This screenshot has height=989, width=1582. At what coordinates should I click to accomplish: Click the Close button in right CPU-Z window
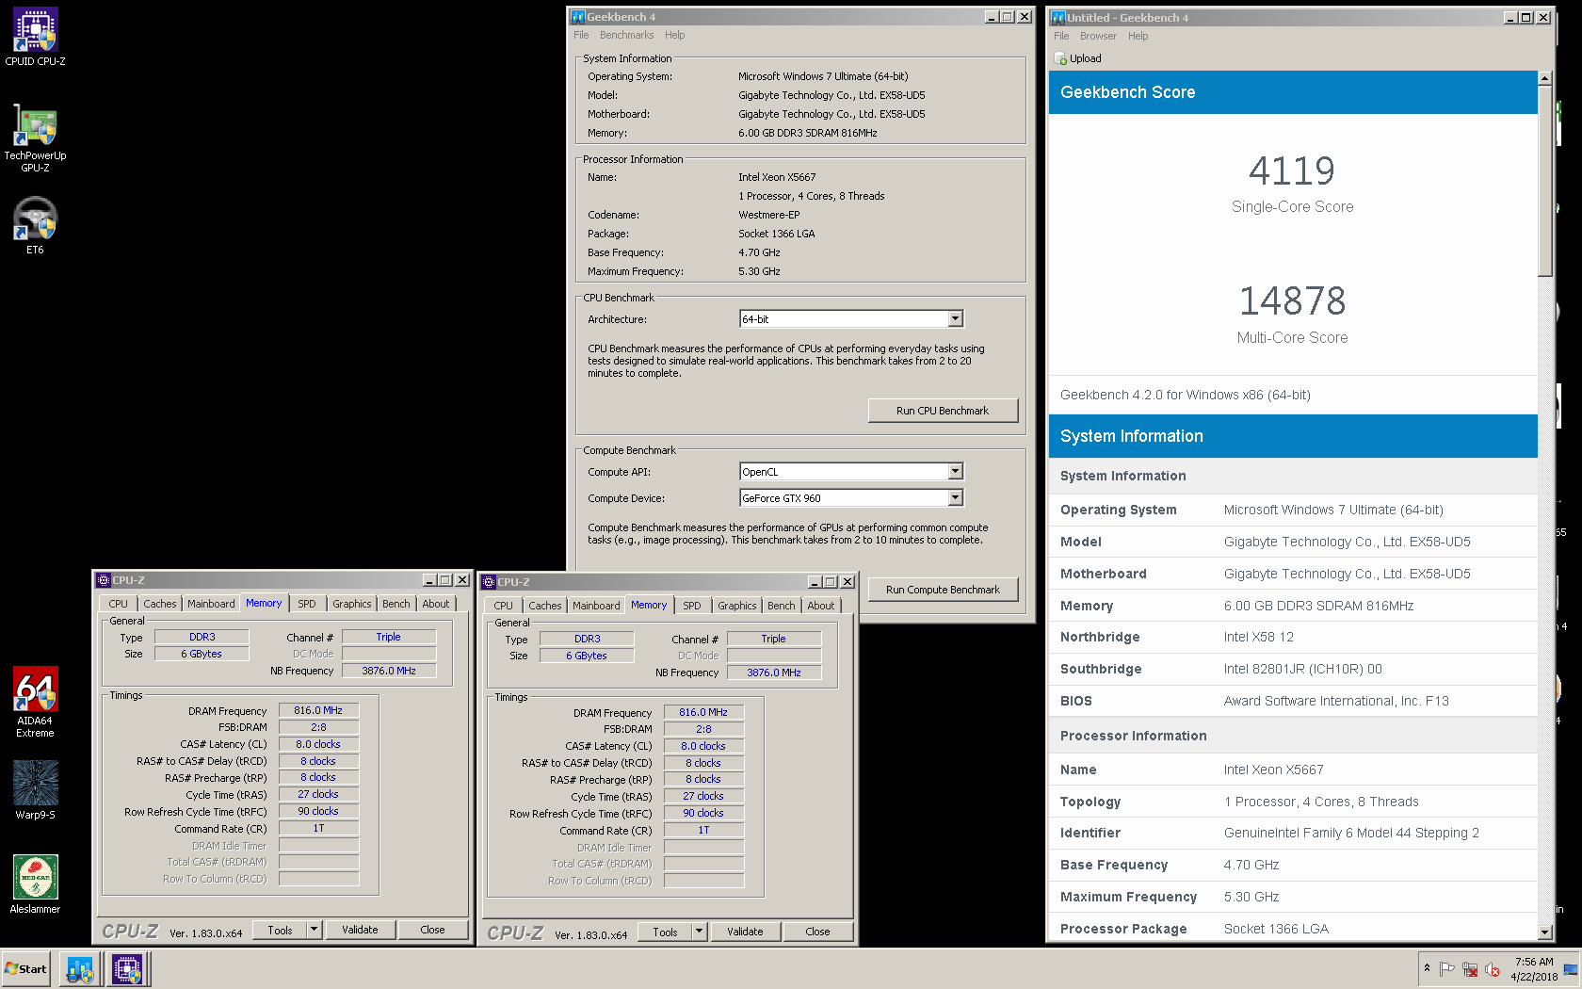[817, 932]
